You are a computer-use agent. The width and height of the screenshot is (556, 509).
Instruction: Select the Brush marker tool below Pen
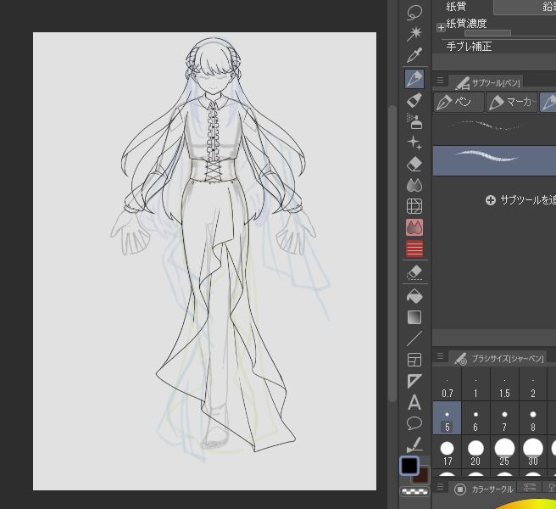[x=414, y=100]
